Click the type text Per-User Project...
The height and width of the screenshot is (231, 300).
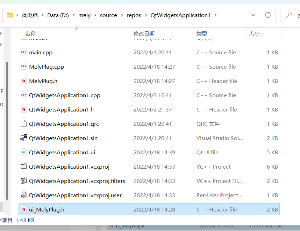tap(219, 195)
